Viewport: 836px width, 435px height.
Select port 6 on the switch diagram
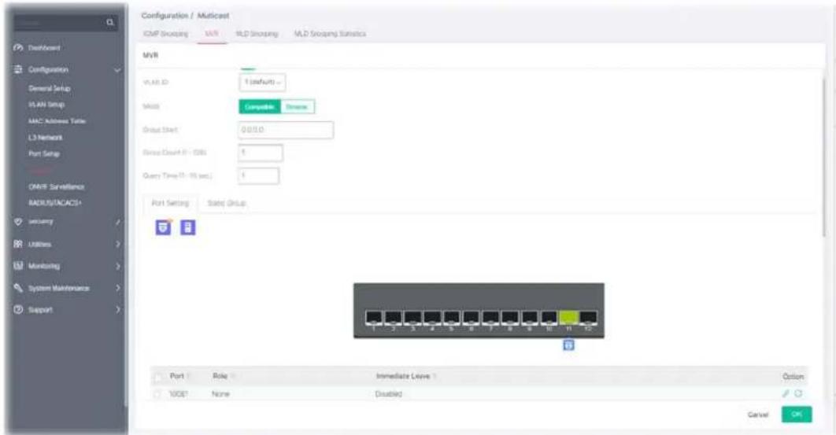472,318
